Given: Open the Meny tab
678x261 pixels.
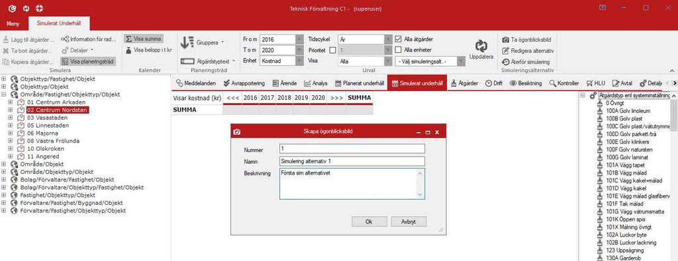Looking at the screenshot, I should [x=13, y=23].
